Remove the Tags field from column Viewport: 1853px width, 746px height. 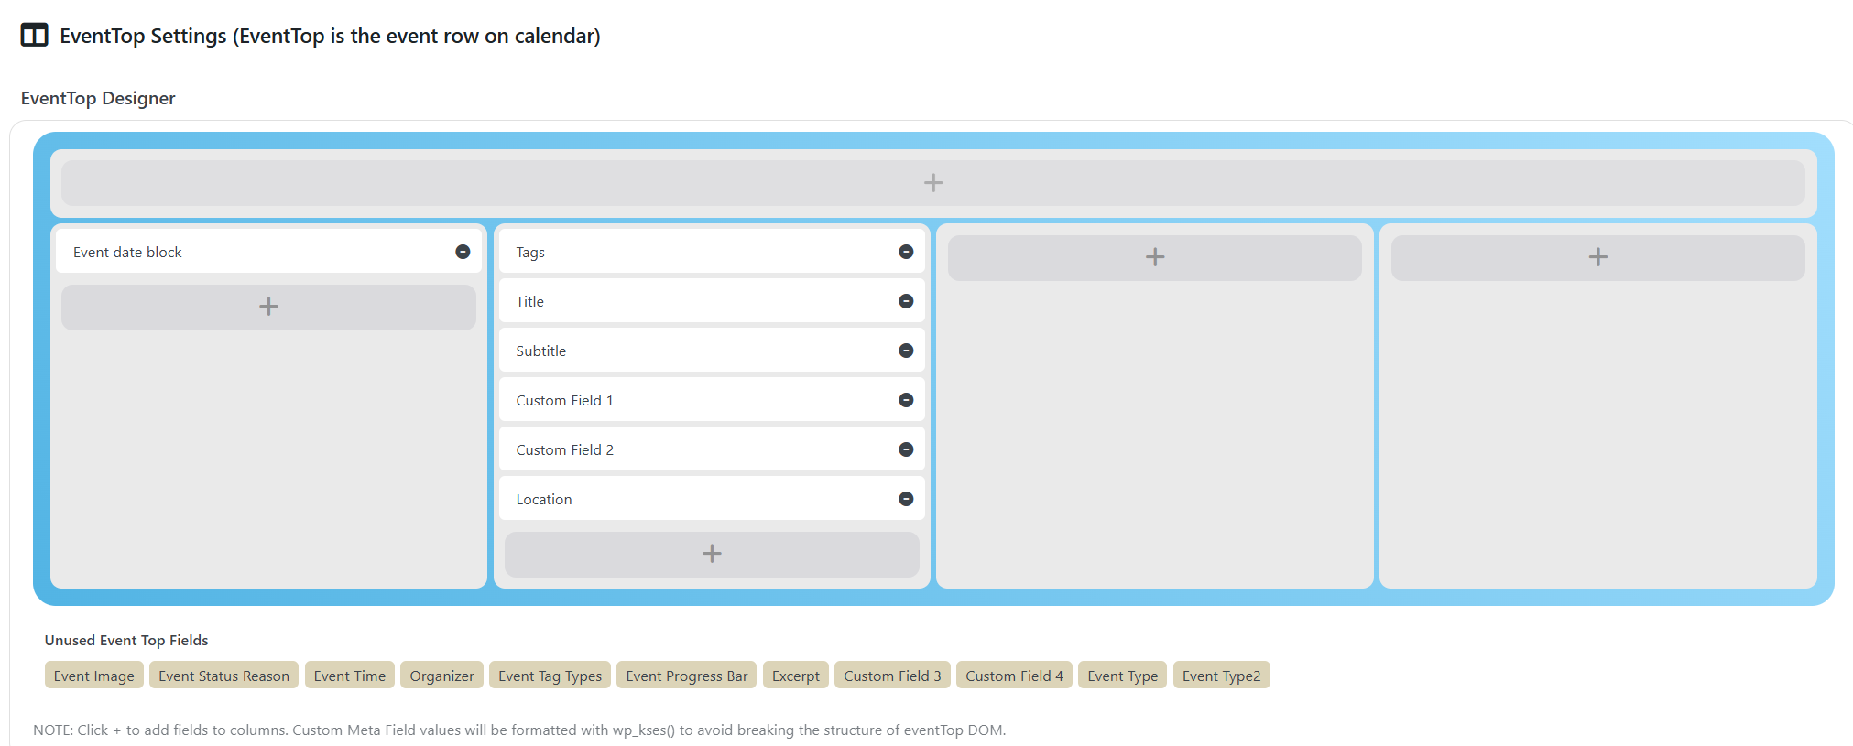(906, 252)
